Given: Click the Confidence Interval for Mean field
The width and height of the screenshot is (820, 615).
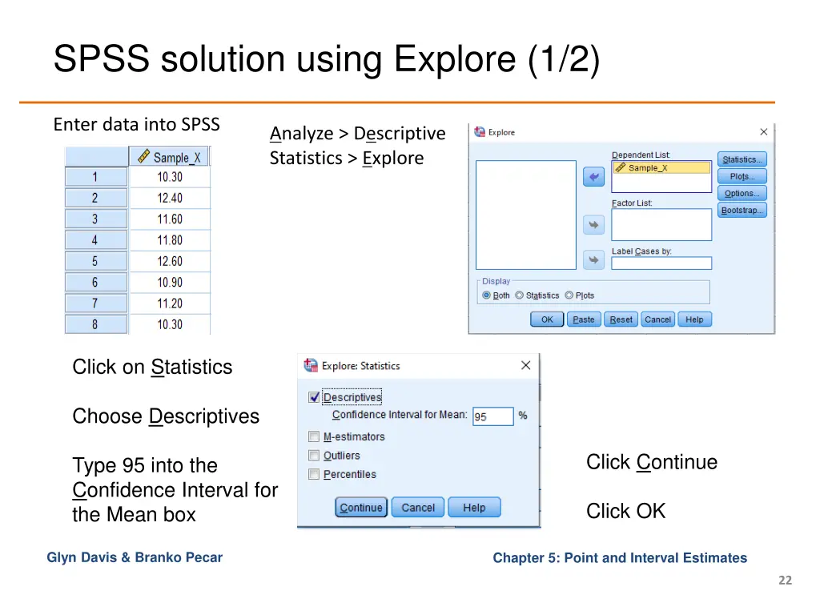Looking at the screenshot, I should [492, 416].
